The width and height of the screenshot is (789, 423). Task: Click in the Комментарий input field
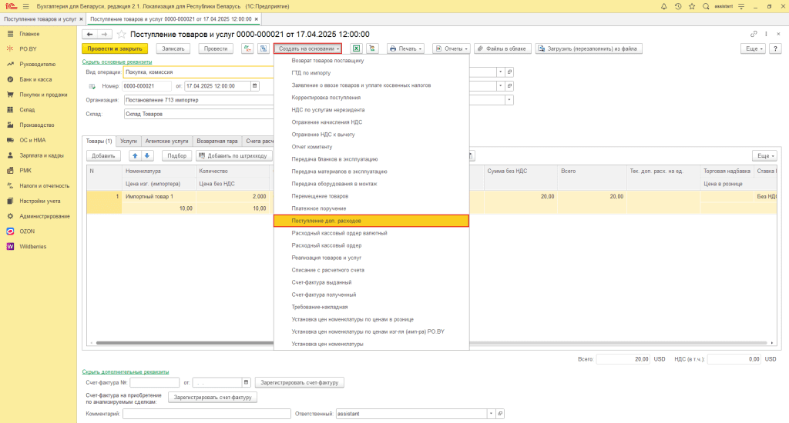[x=206, y=414]
